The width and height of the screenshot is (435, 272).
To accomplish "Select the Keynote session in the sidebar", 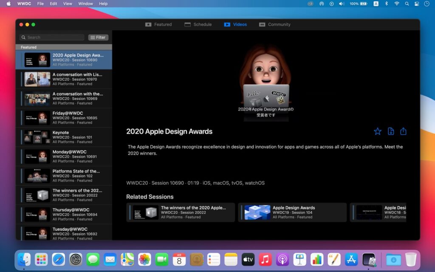I will [x=64, y=137].
